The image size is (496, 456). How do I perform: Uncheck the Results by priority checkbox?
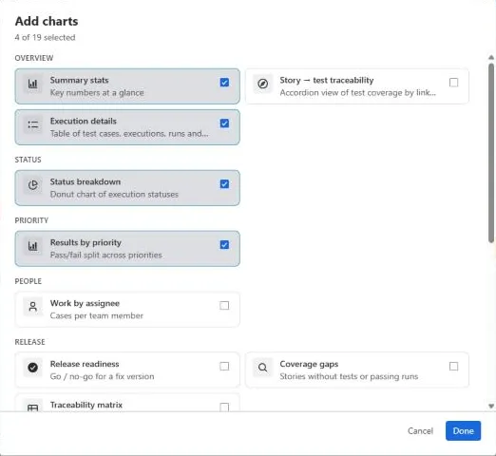[224, 245]
